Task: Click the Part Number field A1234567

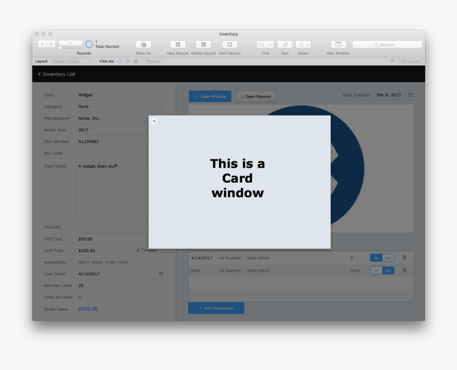Action: pyautogui.click(x=113, y=142)
